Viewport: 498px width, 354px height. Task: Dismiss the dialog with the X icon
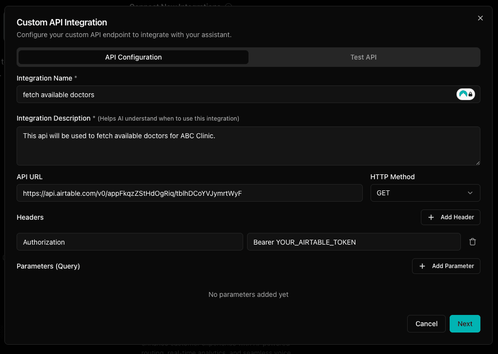pos(480,18)
